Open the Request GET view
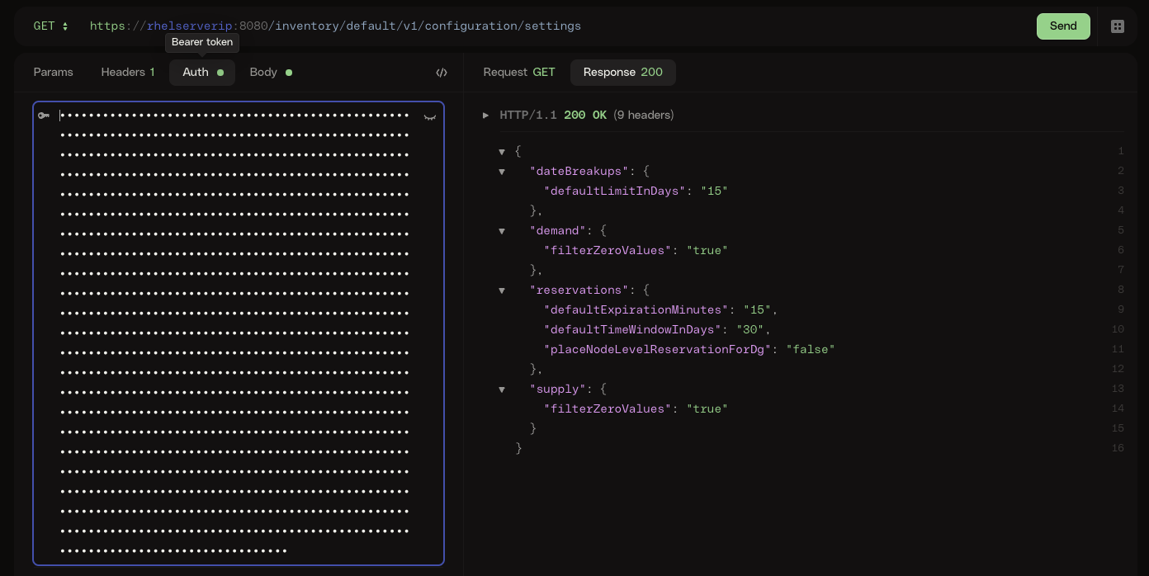The width and height of the screenshot is (1149, 576). 519,73
